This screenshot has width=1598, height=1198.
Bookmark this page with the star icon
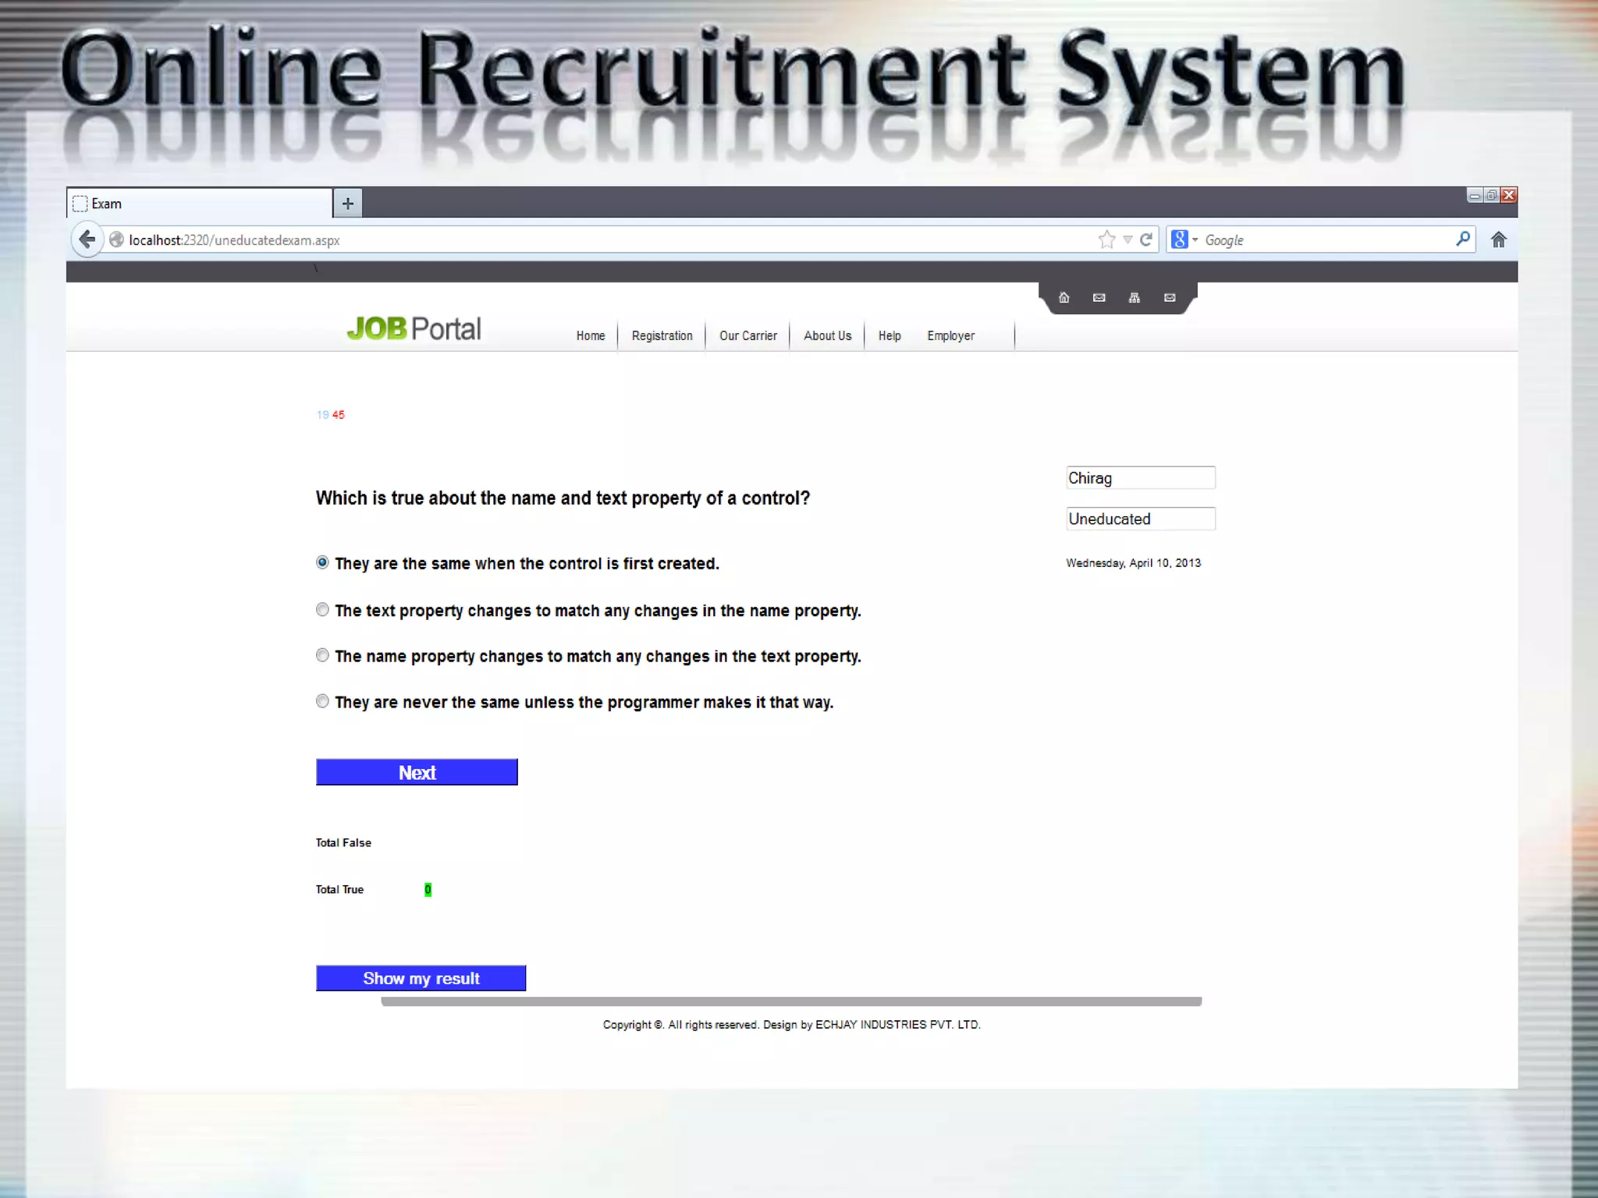(x=1106, y=239)
